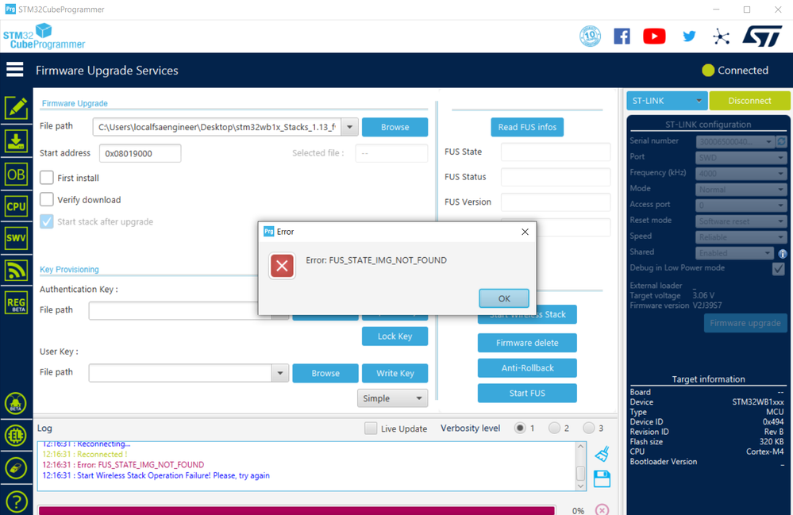Click OK in the Error dialog

click(504, 298)
